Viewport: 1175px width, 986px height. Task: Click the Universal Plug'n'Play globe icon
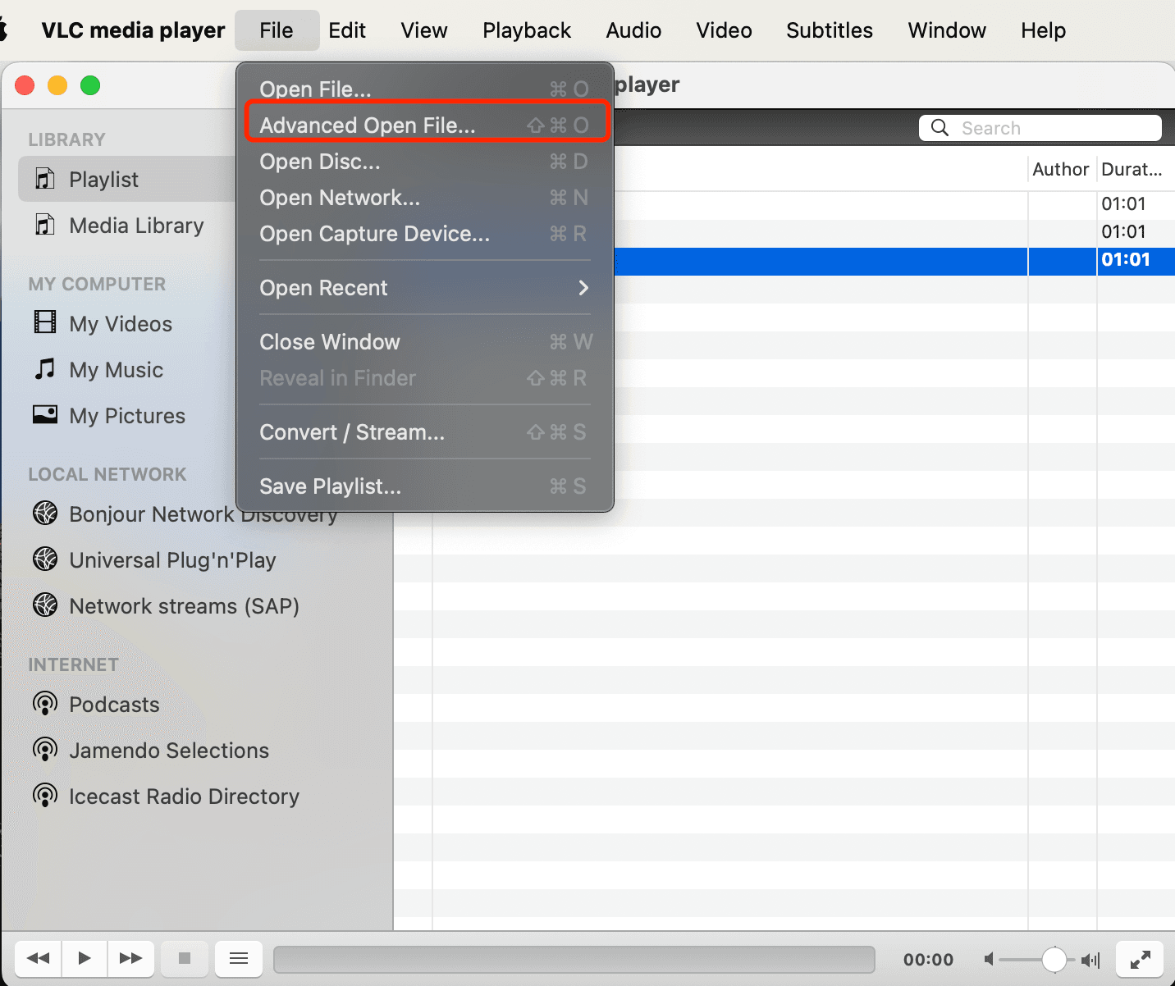45,559
